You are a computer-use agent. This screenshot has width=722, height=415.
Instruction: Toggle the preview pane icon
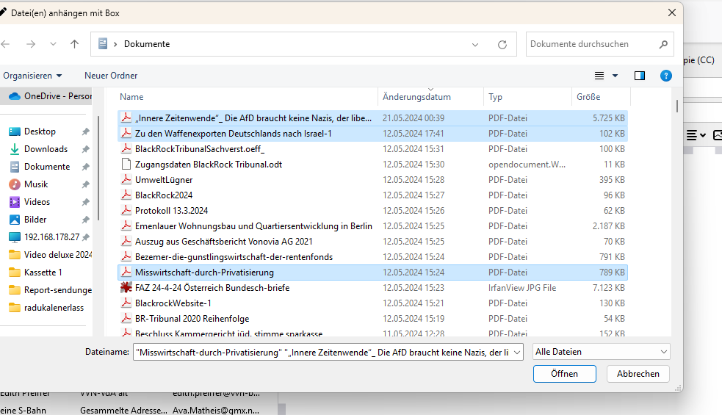click(x=640, y=76)
